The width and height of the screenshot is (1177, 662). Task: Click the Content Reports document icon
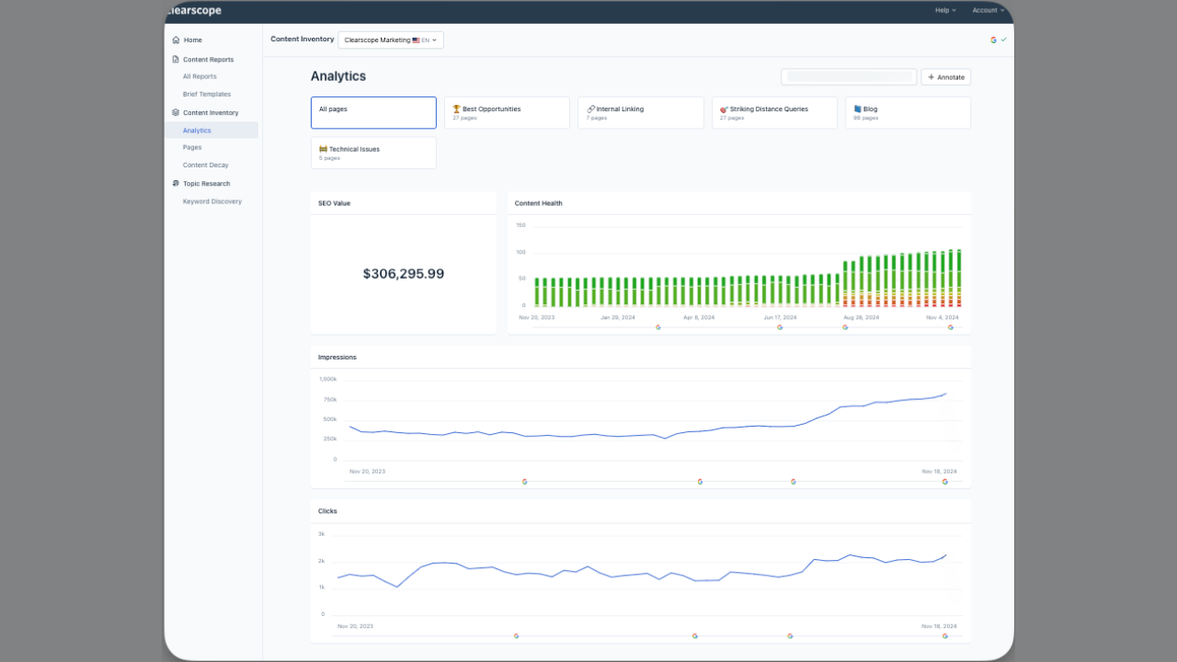(176, 60)
